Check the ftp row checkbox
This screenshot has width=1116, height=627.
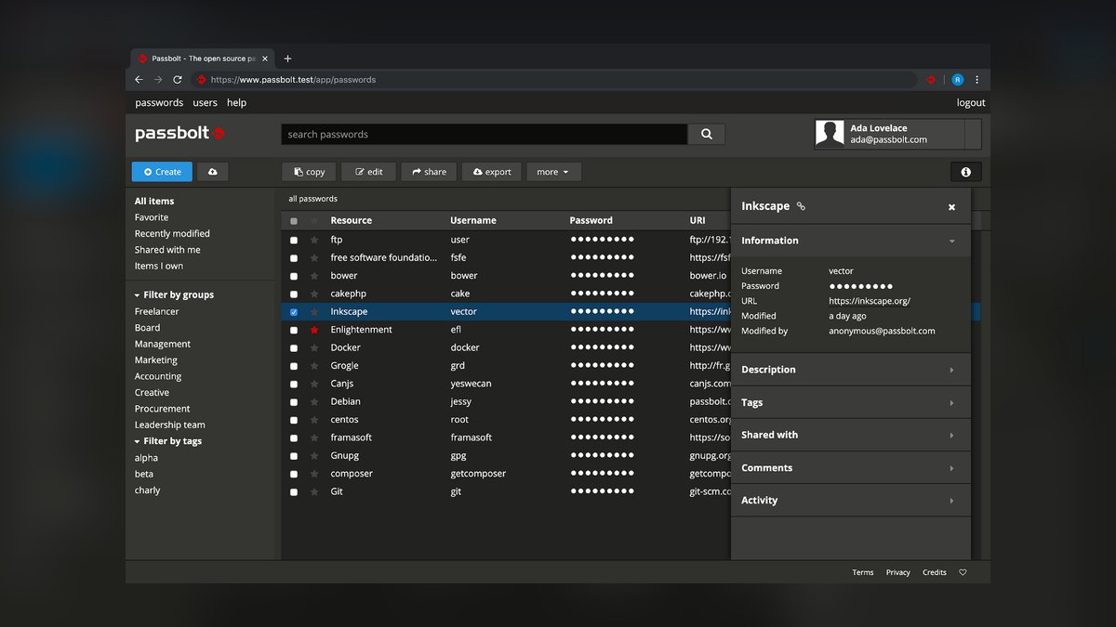click(x=294, y=240)
